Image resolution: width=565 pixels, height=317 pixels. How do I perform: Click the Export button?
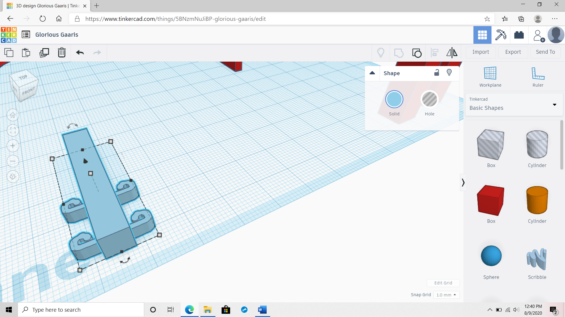[x=513, y=52]
